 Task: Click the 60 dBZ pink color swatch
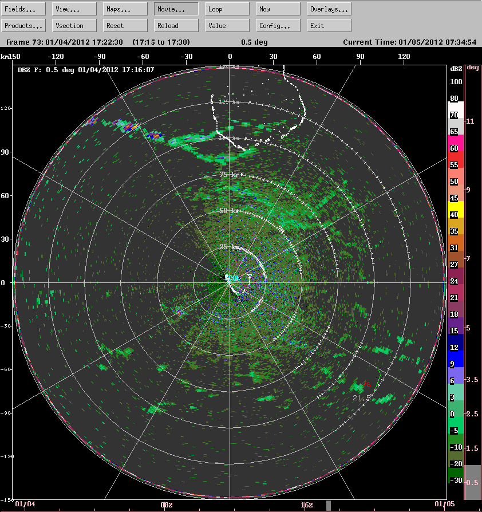456,143
